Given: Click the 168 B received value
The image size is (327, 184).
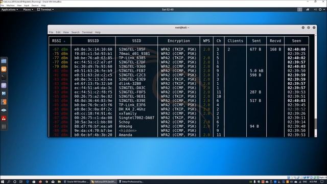Looking at the screenshot, I should coord(275,50).
